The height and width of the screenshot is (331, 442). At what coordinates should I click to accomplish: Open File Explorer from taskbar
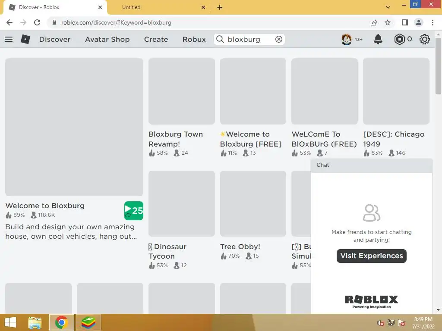tap(35, 322)
